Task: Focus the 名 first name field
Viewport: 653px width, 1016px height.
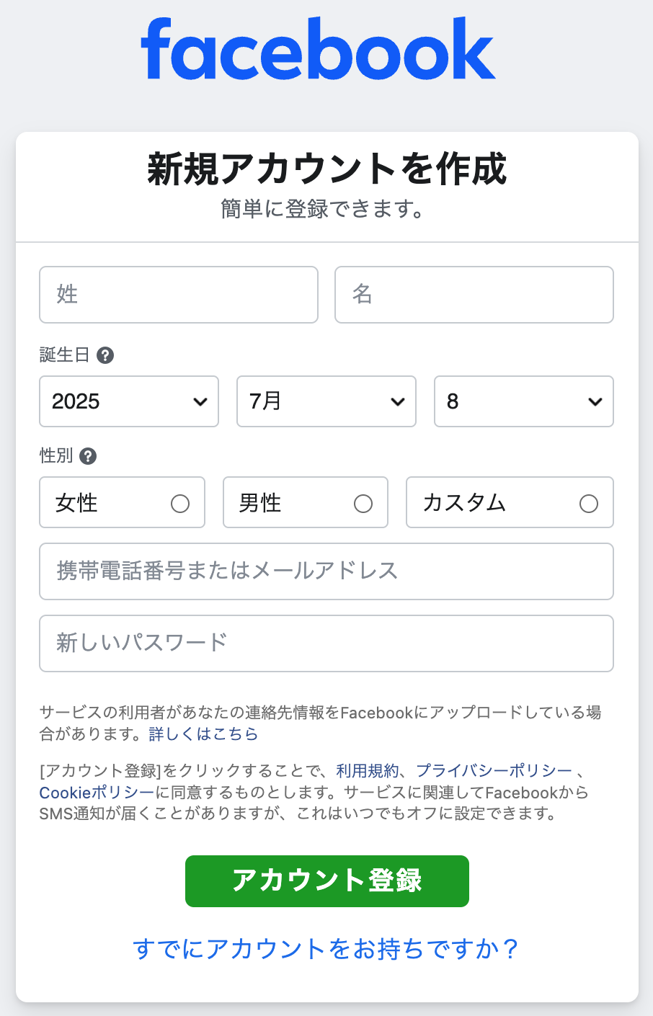Action: pos(474,295)
